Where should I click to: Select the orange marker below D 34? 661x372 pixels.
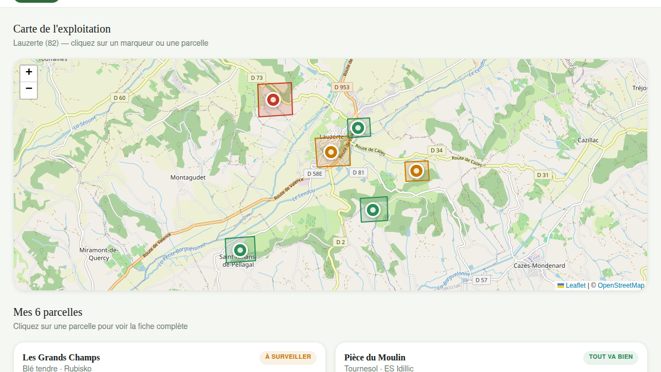coord(416,171)
